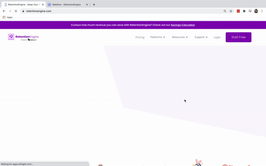The height and width of the screenshot is (166, 266).
Task: Open the media control playlist icon
Action: pos(250,11)
